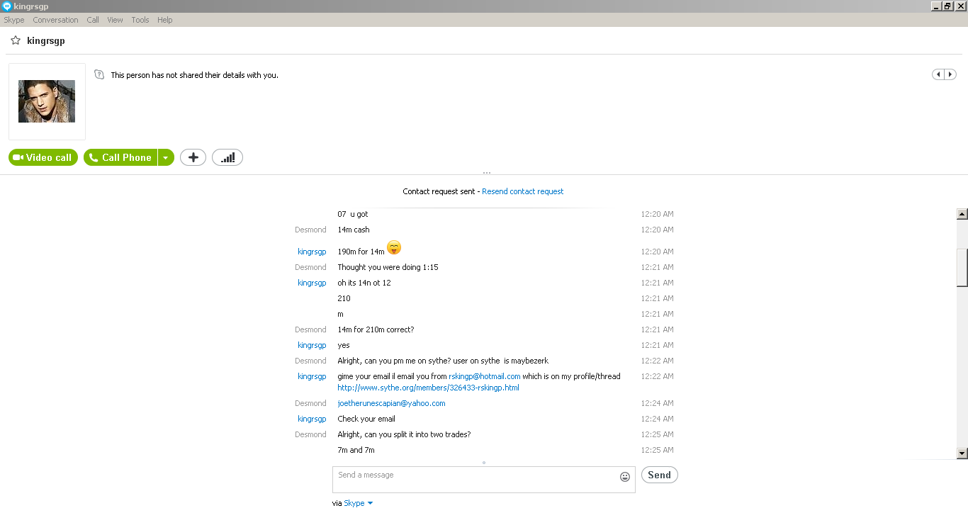Click the plus icon to add participants

(x=193, y=157)
